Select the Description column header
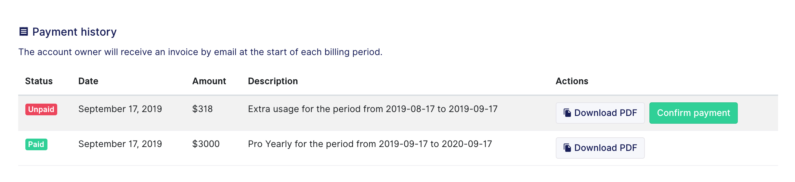This screenshot has height=182, width=795. tap(273, 81)
